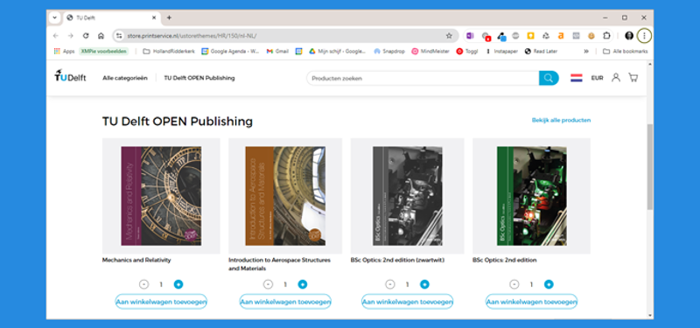The width and height of the screenshot is (700, 328).
Task: Increase quantity for Mechanics and Relativity
Action: pos(178,284)
